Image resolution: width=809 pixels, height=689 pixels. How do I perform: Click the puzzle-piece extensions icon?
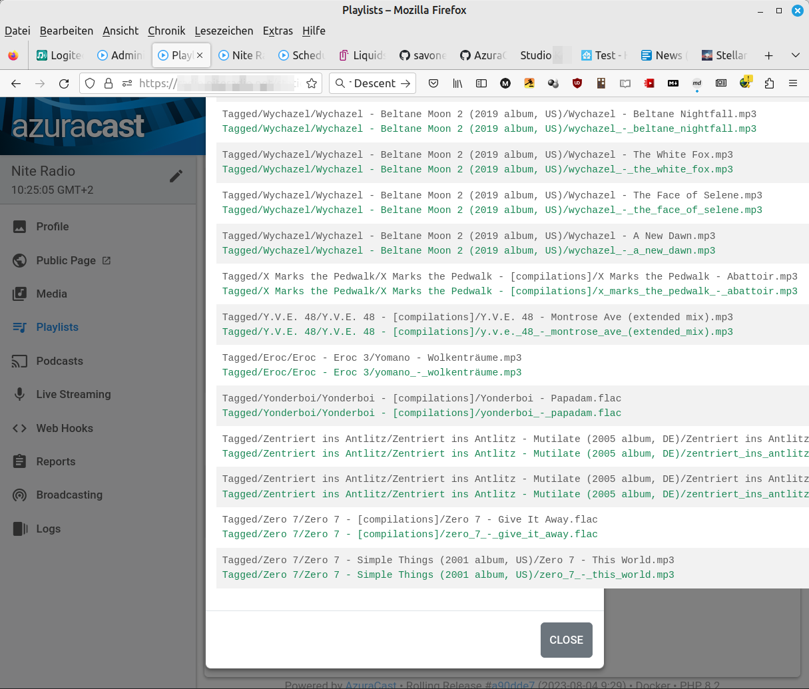coord(770,83)
